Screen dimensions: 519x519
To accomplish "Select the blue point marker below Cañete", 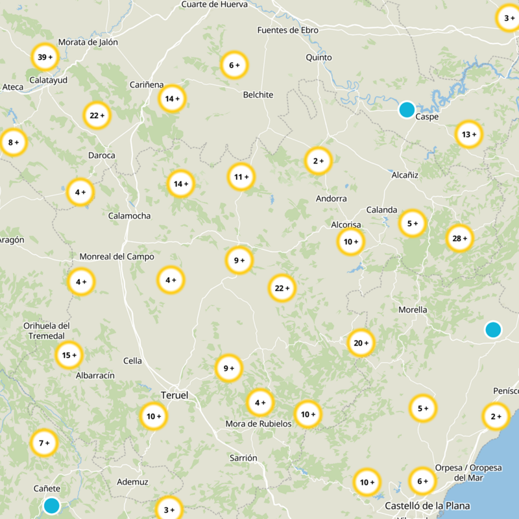I will click(51, 506).
